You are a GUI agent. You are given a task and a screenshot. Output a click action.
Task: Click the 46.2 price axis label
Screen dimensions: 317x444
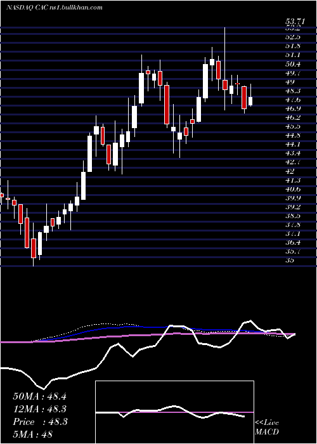point(294,117)
